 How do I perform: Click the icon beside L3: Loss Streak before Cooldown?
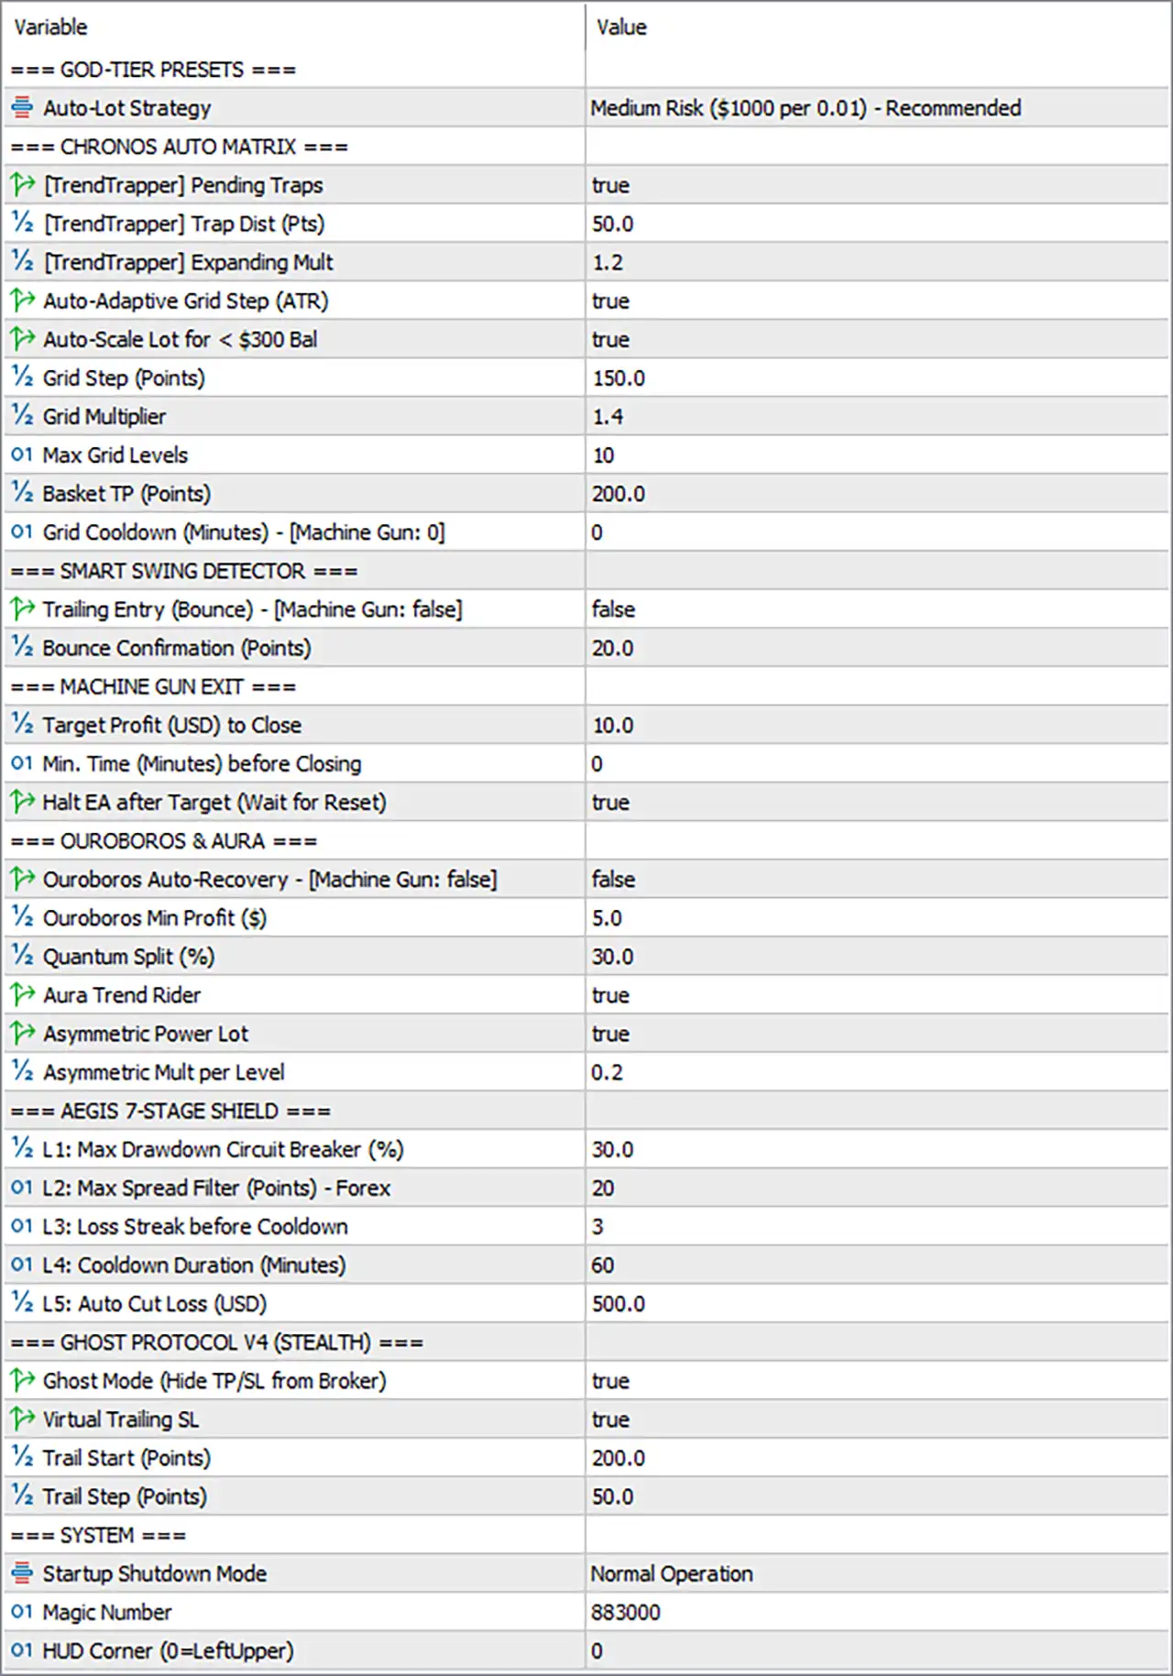[x=22, y=1226]
